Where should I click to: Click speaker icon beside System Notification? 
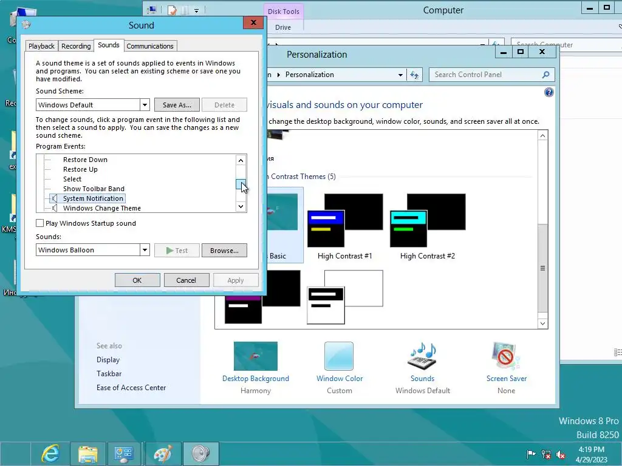(54, 198)
